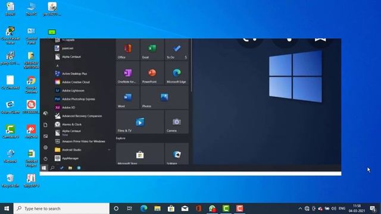Launch the PowerPoint tile

[x=152, y=73]
